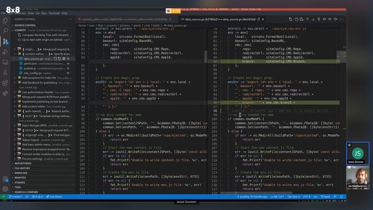Open the Run and Debug view

point(5,52)
